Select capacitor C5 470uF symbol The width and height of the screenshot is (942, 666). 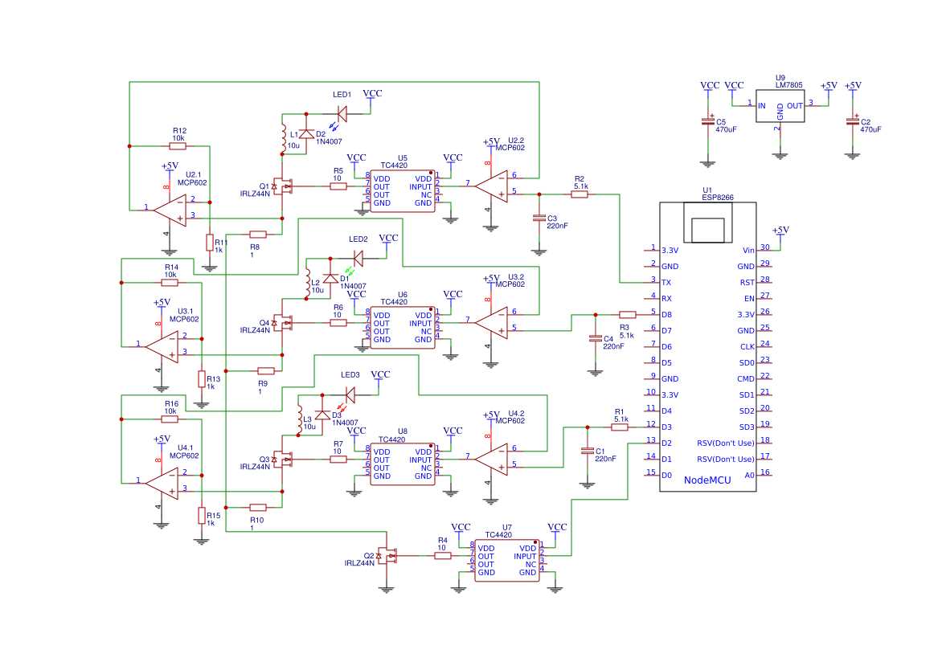coord(707,122)
